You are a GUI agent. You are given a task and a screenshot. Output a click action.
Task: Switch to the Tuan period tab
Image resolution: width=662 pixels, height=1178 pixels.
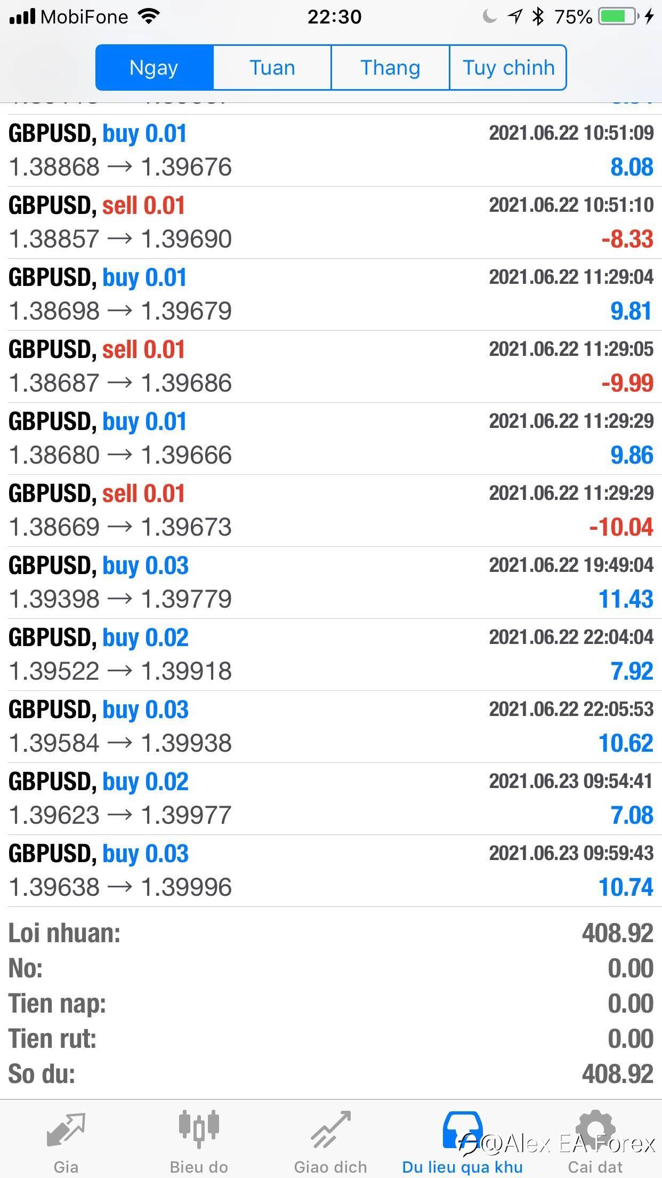point(272,68)
